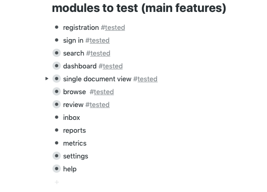Click the review item bullet

click(57, 104)
